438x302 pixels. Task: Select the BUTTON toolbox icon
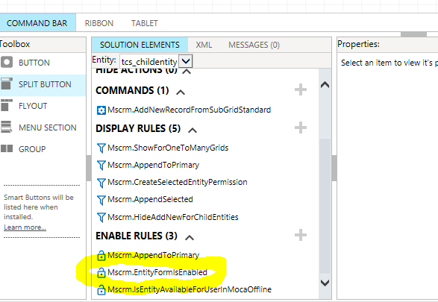point(7,62)
